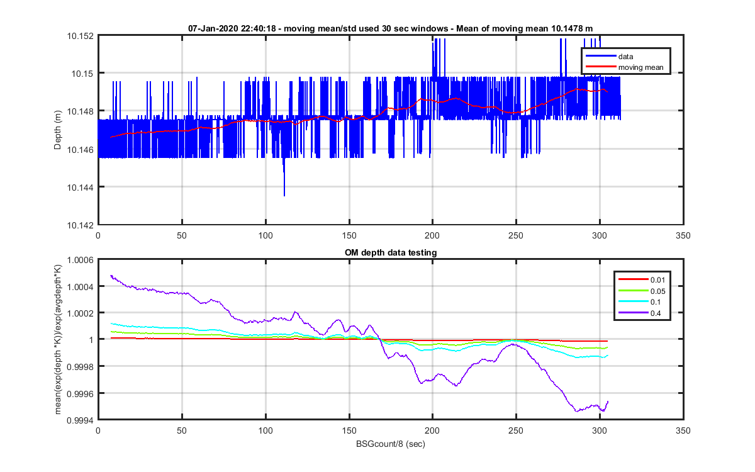The width and height of the screenshot is (755, 472).
Task: Click the '150' x-axis tick under bottom plot
Action: coord(349,430)
